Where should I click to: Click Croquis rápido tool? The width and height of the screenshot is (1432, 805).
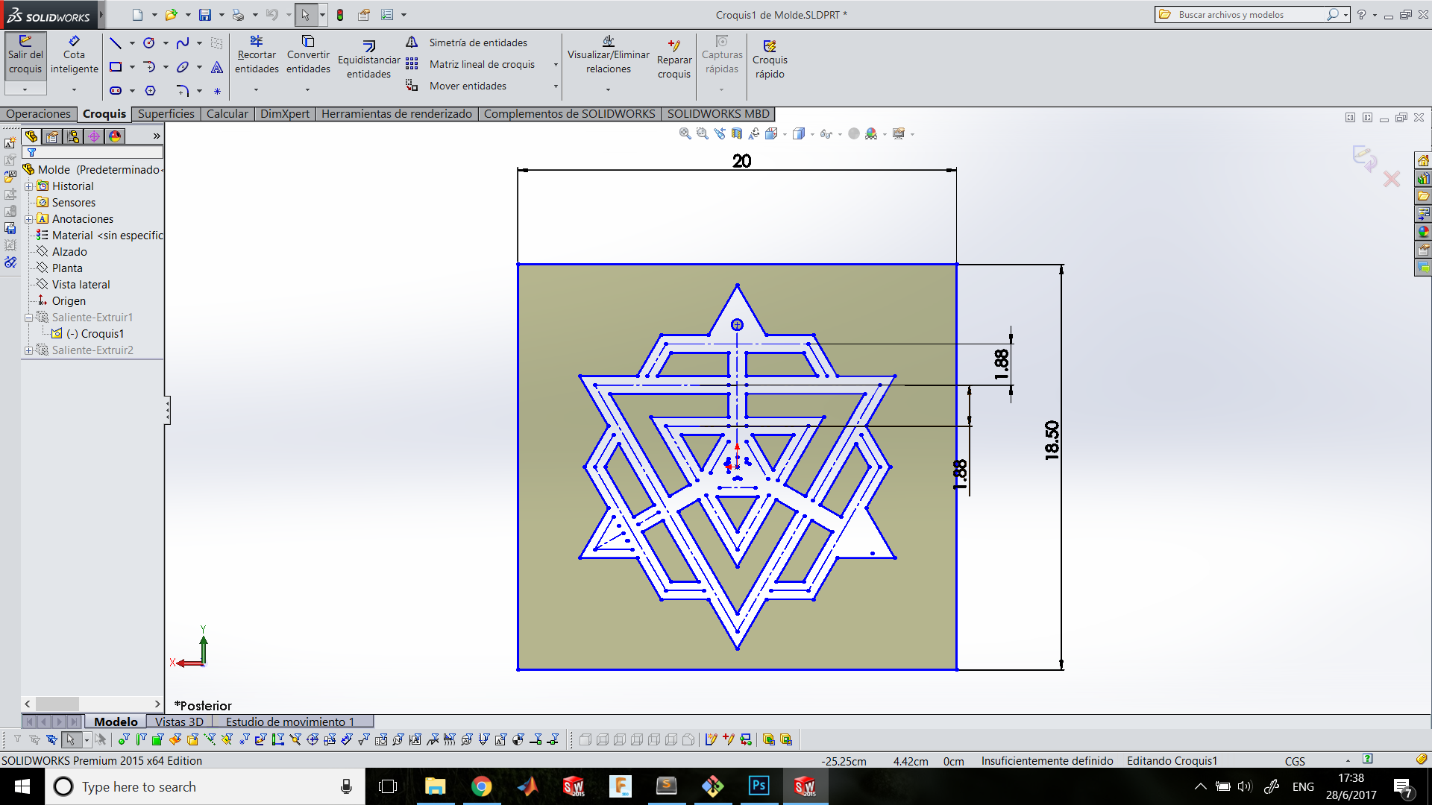click(770, 60)
